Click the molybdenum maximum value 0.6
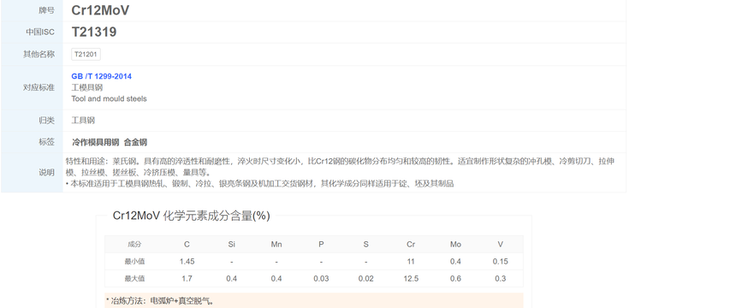The image size is (736, 308). point(455,278)
